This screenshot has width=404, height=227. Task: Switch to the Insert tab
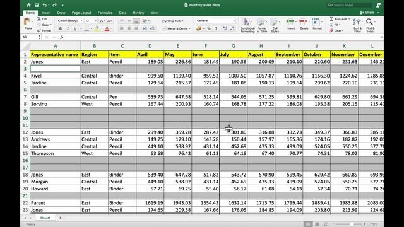[x=46, y=13]
